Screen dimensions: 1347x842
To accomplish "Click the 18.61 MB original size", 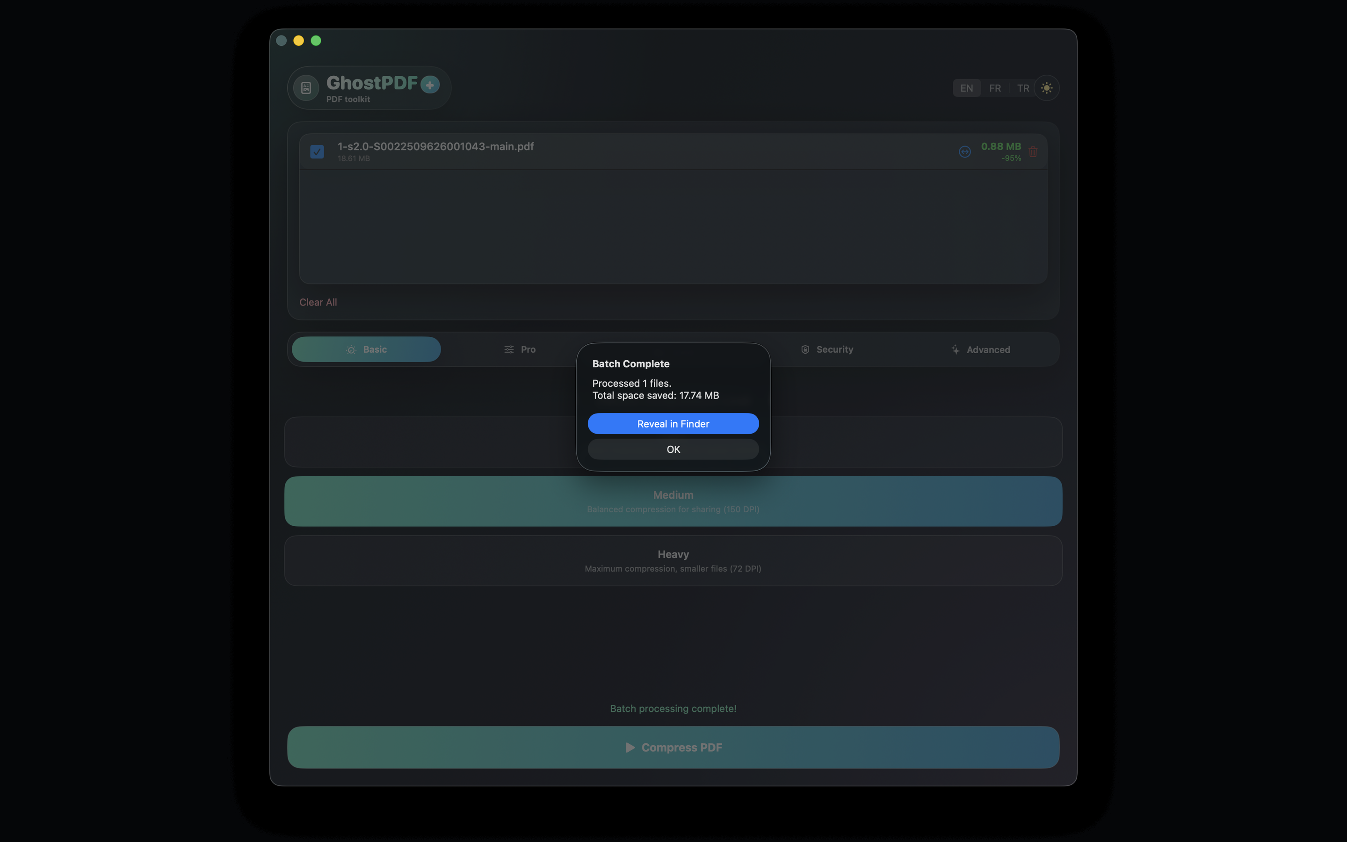I will [x=354, y=159].
